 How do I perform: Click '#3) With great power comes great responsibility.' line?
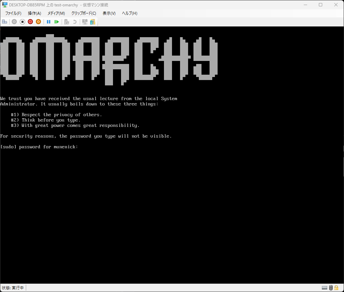click(75, 125)
